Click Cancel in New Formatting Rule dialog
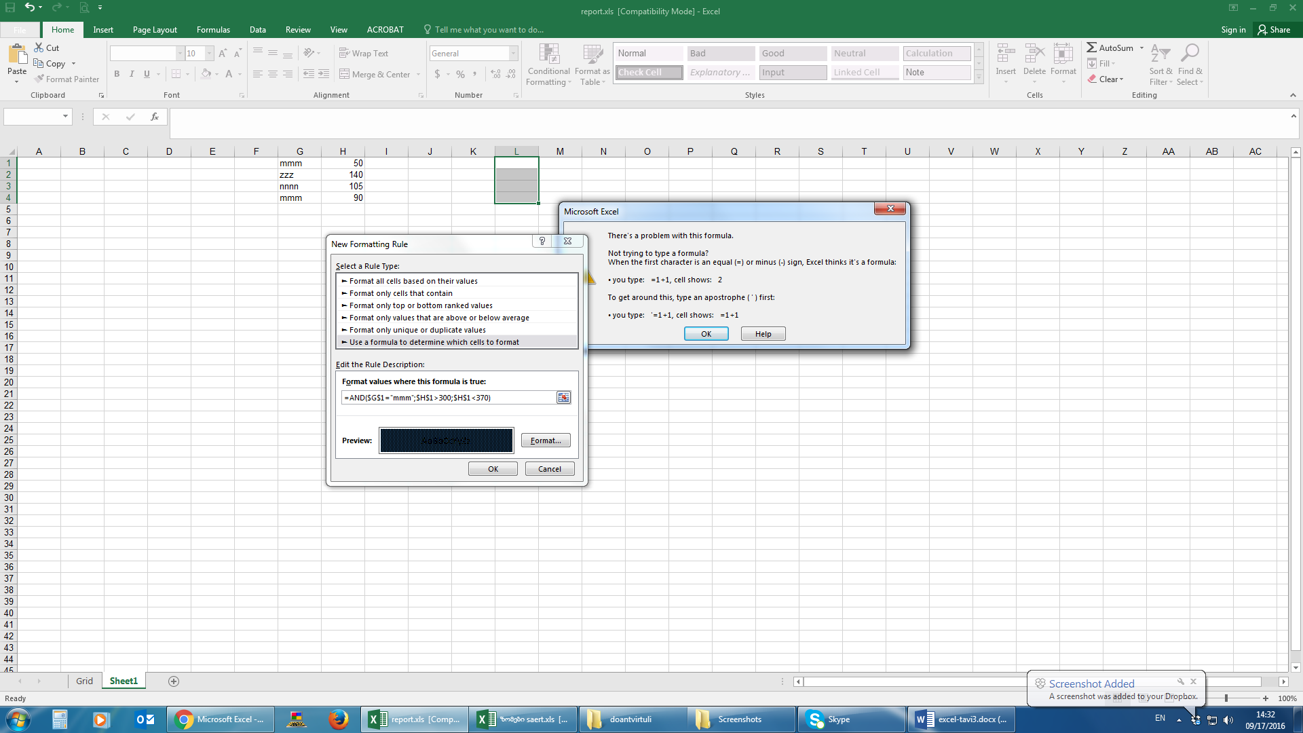Image resolution: width=1303 pixels, height=733 pixels. coord(550,469)
